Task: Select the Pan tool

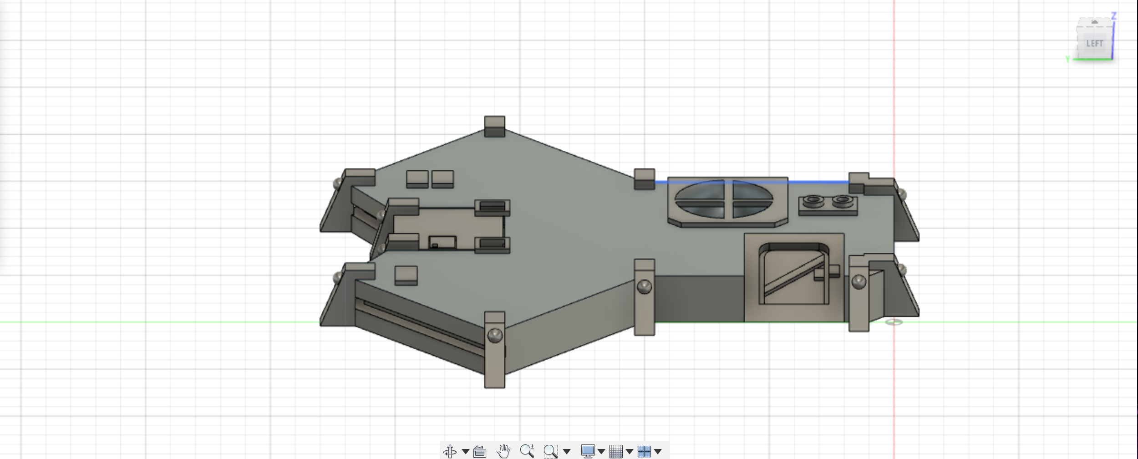Action: click(x=503, y=451)
